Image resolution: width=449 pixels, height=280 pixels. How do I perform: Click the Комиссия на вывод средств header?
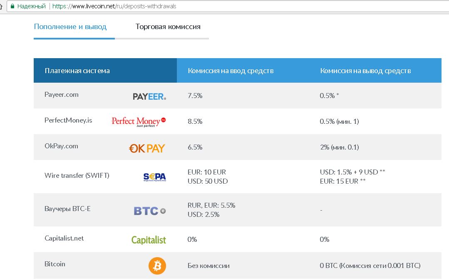(365, 71)
